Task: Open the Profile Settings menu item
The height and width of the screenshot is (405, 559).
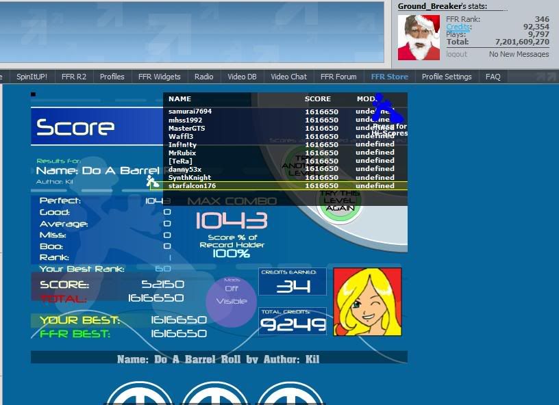Action: click(447, 77)
